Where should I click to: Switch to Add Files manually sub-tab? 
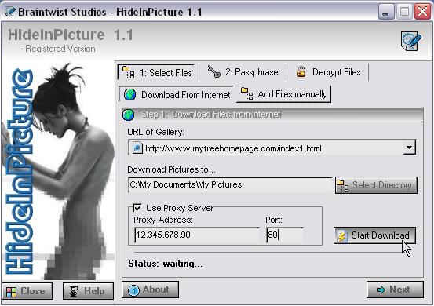tap(283, 94)
